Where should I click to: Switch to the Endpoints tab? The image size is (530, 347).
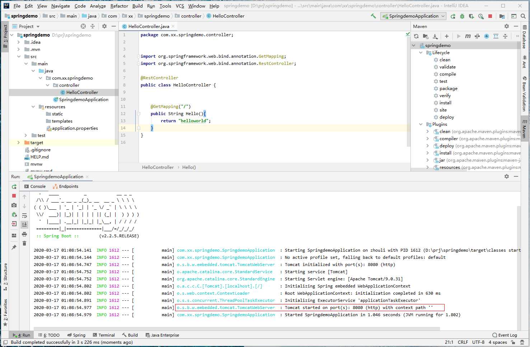[x=65, y=186]
